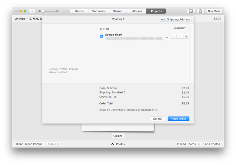Click the card preview icon in toolbar
The width and height of the screenshot is (236, 165).
click(x=200, y=11)
